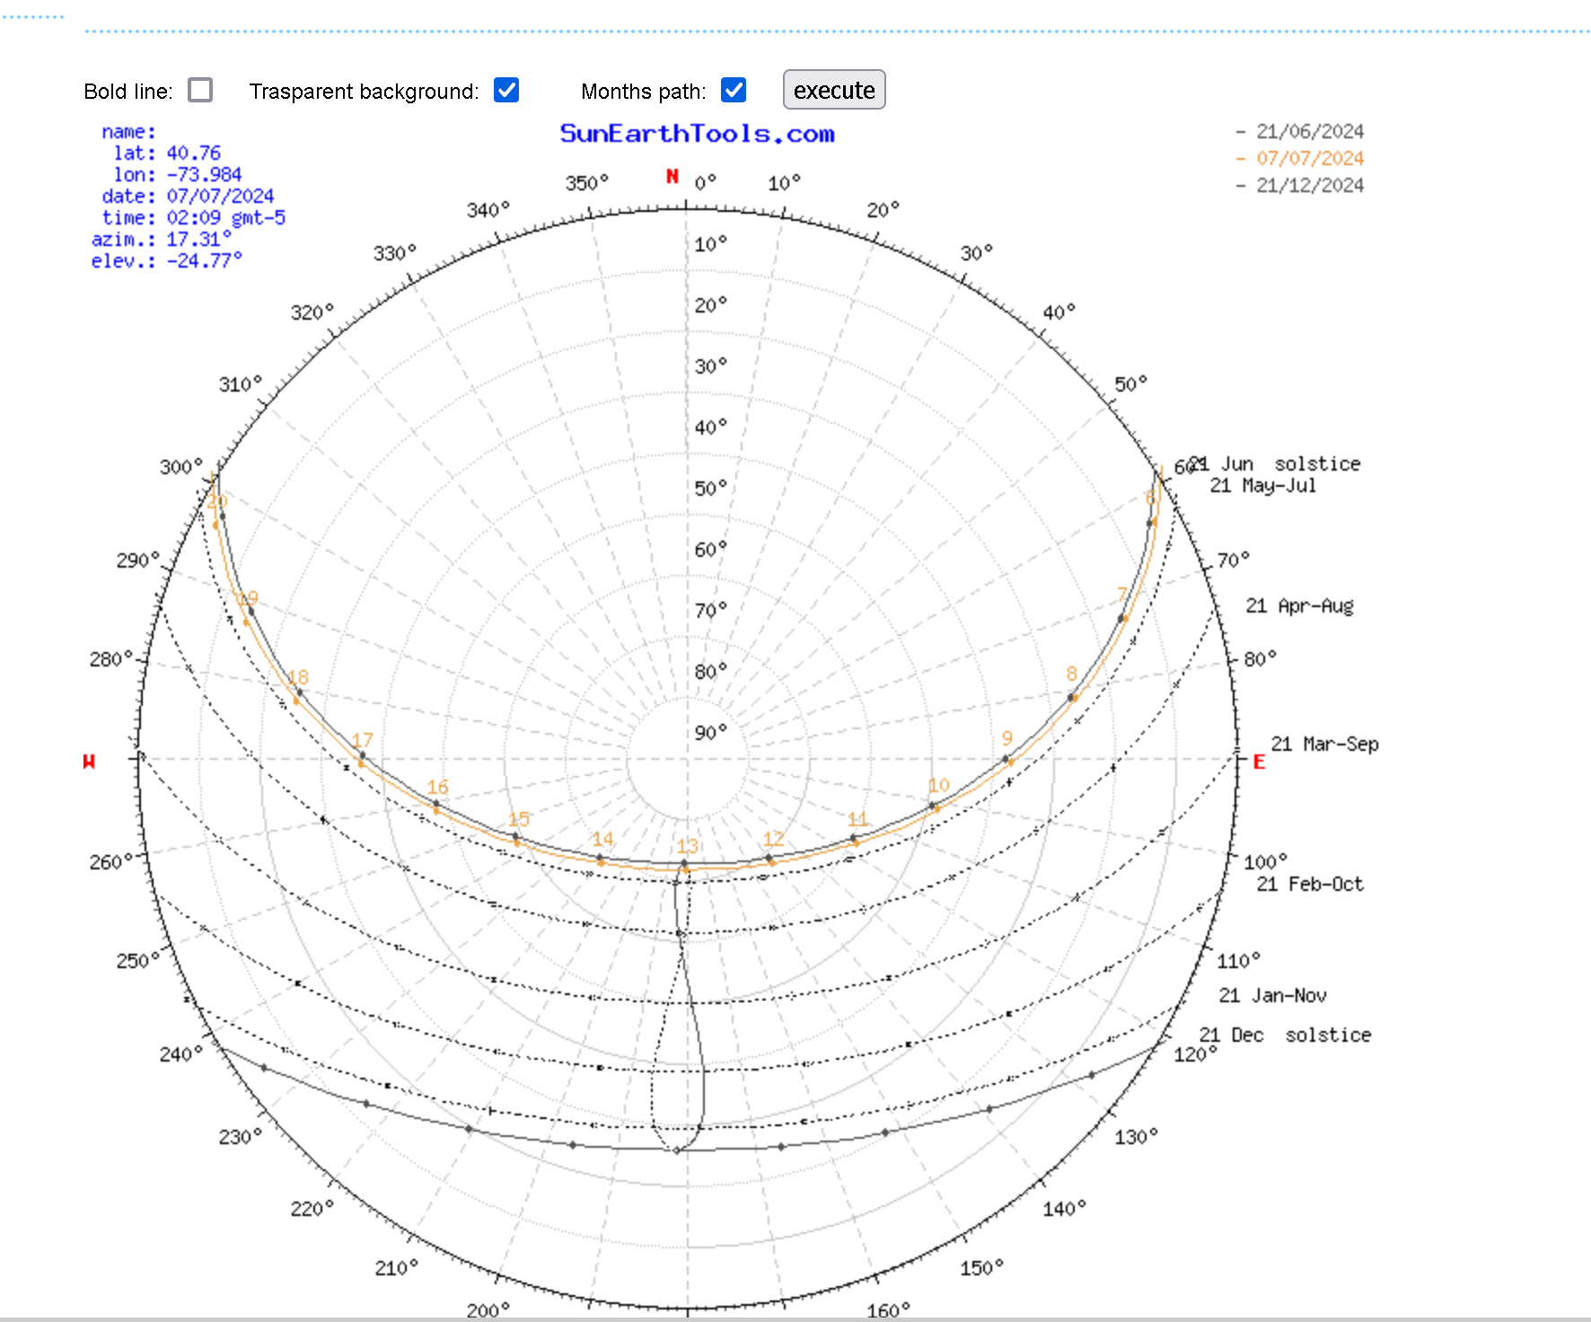
Task: Click the 90° elevation label at center
Action: click(710, 733)
